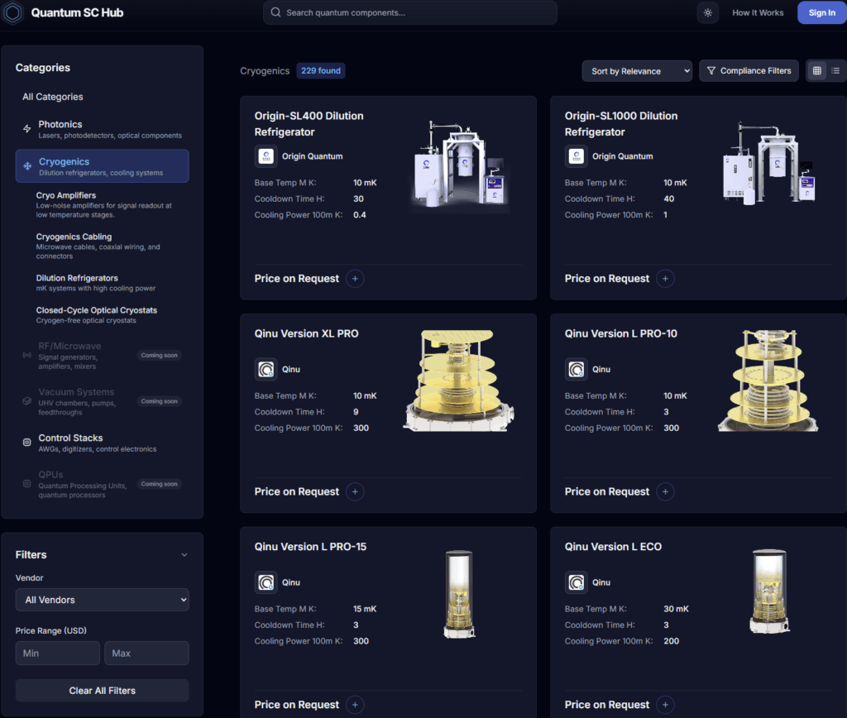Collapse the Filters panel chevron
Image resolution: width=847 pixels, height=718 pixels.
pos(184,555)
